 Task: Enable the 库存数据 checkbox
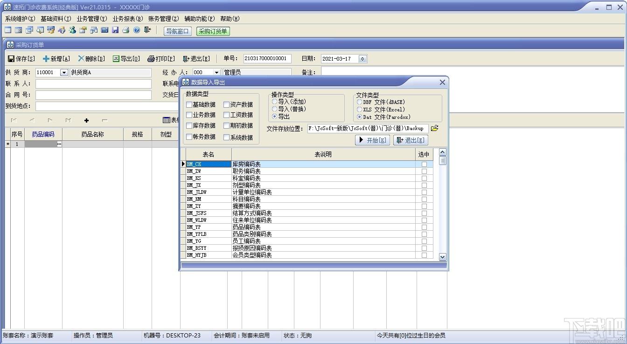[x=189, y=126]
